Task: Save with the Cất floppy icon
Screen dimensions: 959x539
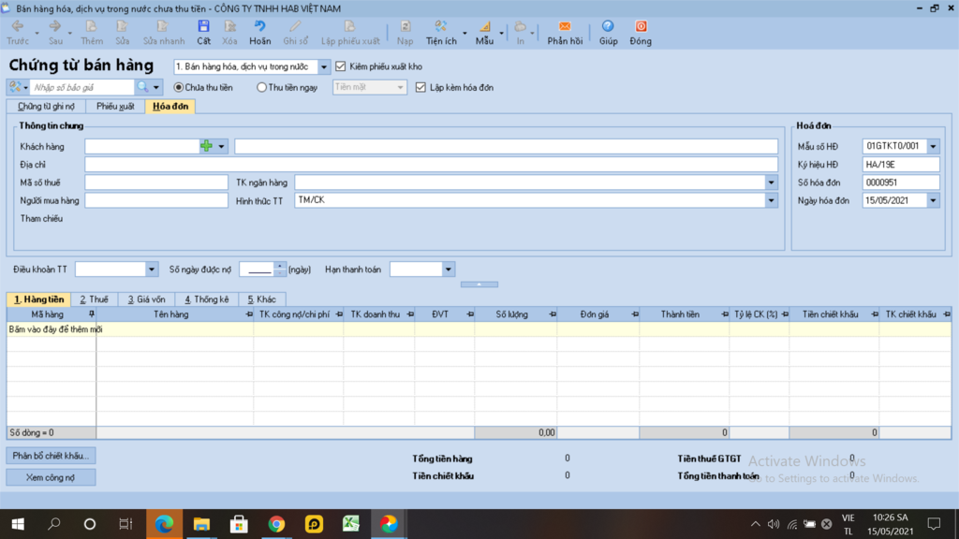Action: tap(203, 26)
